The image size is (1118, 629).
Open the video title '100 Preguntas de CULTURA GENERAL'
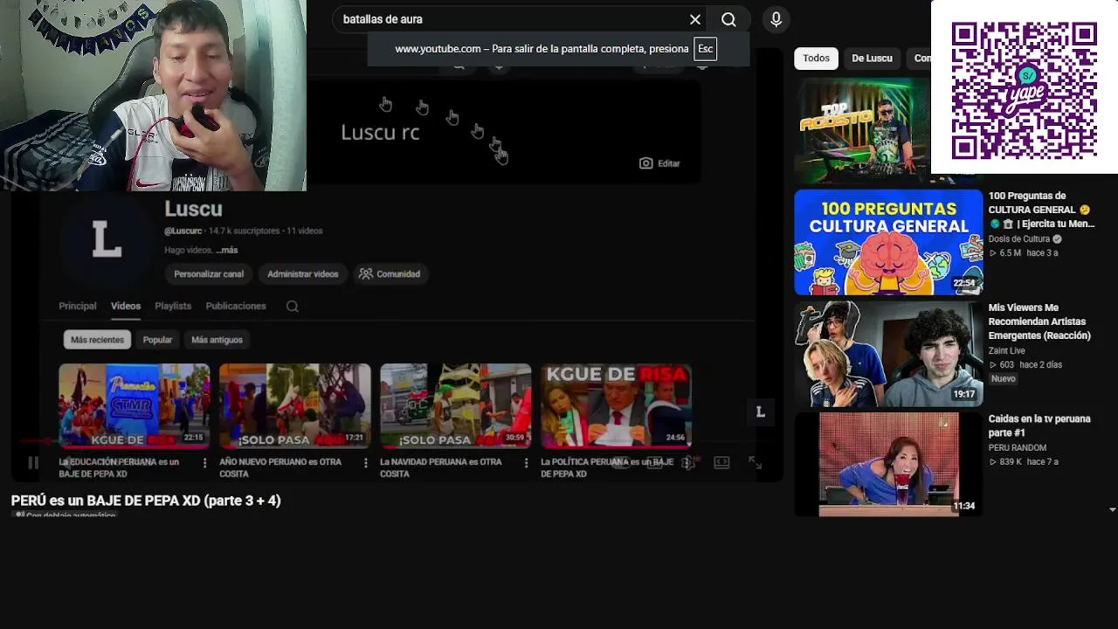coord(1041,210)
